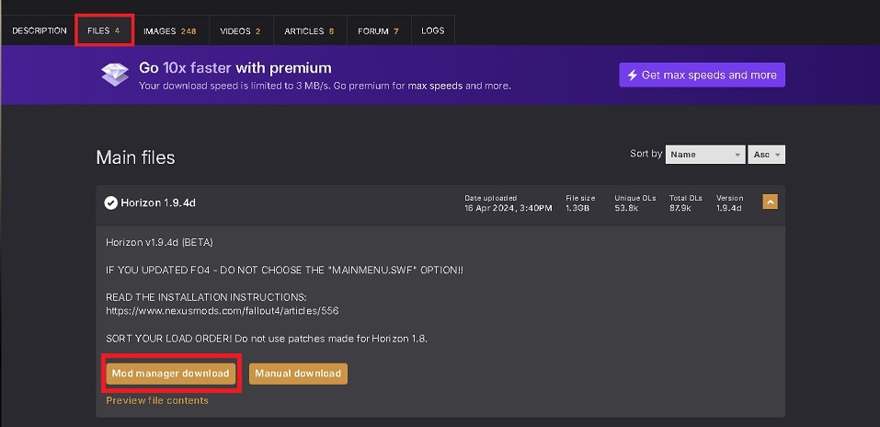
Task: Click the lightning bolt icon on premium button
Action: click(632, 75)
